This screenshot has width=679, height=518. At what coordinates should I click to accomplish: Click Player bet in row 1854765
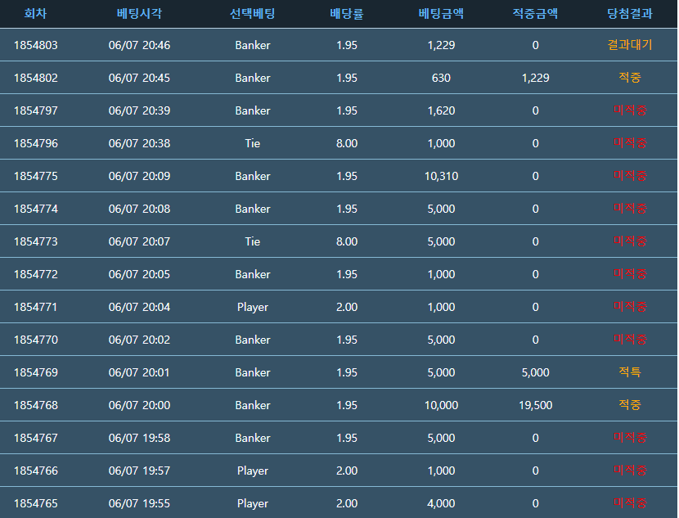tap(253, 504)
